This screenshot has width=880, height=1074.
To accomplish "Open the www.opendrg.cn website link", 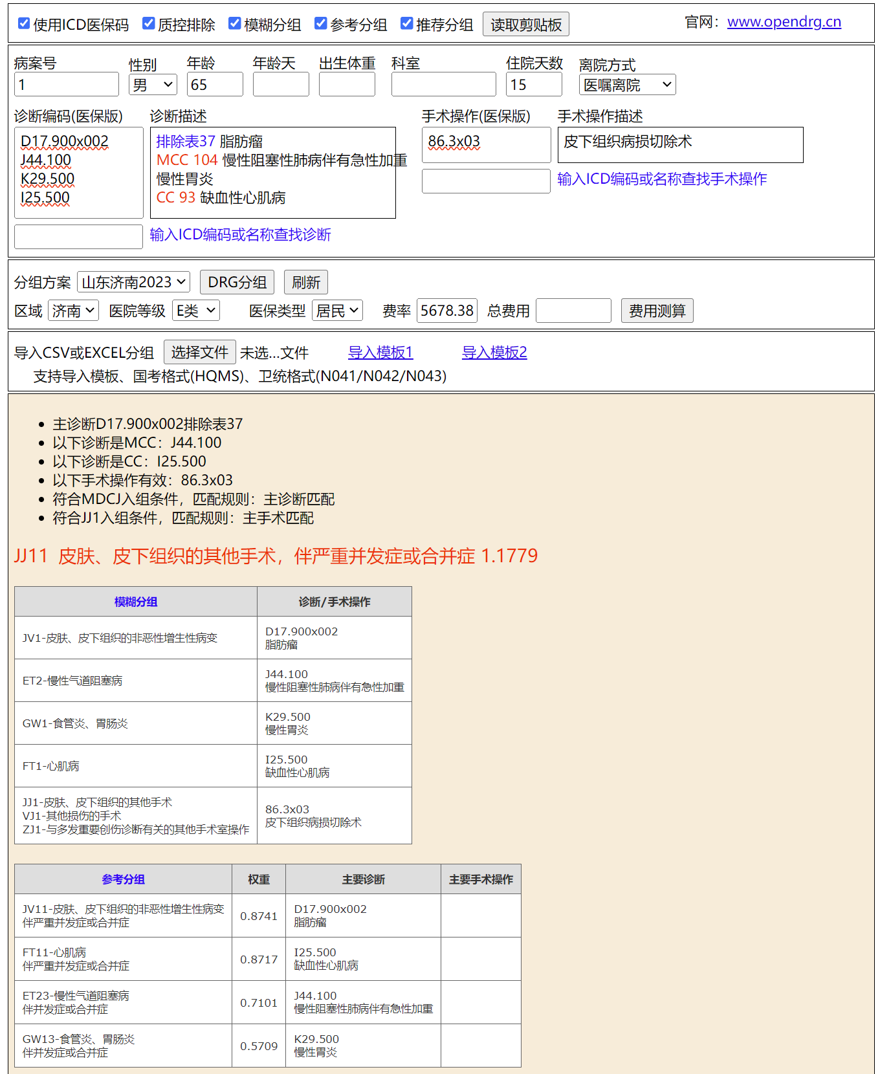I will [x=784, y=22].
